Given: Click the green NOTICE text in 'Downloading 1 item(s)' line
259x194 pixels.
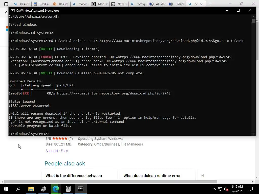Looking at the screenshot, I should (x=47, y=49).
